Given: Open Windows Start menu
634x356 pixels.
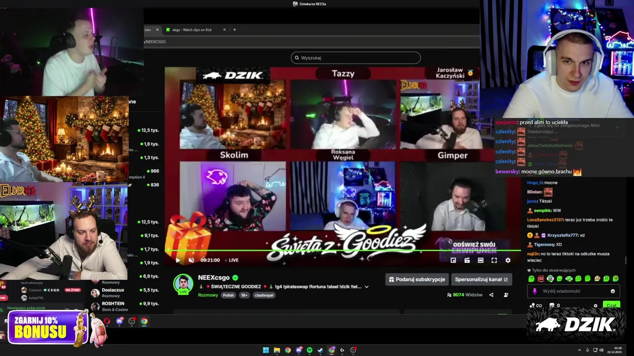Looking at the screenshot, I should (266, 350).
